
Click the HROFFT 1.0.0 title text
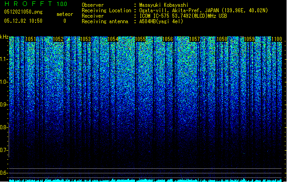(36, 4)
